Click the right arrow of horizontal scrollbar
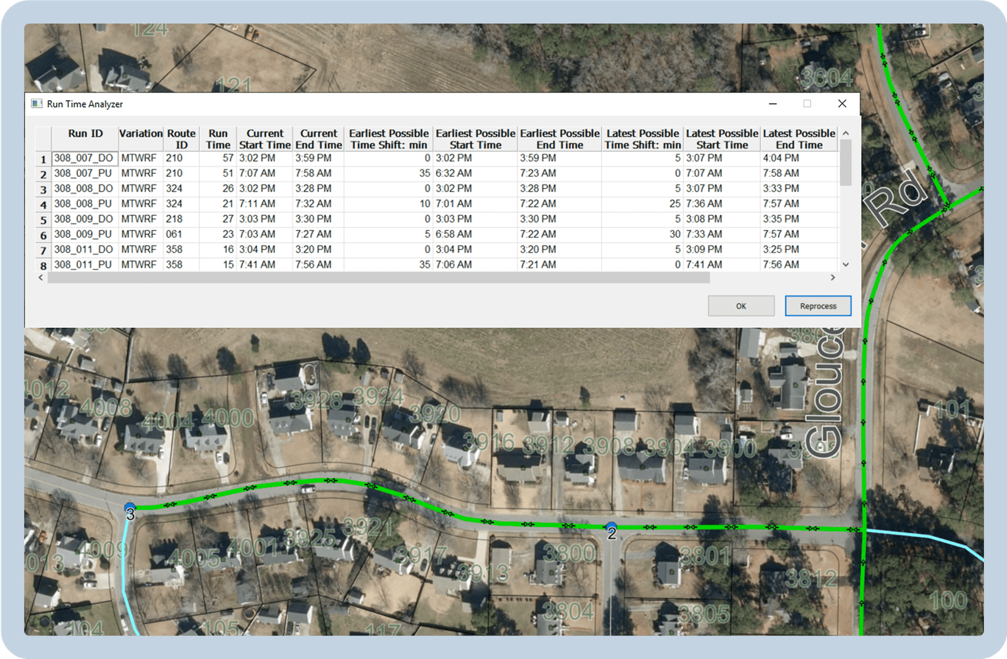The image size is (1007, 659). (833, 278)
